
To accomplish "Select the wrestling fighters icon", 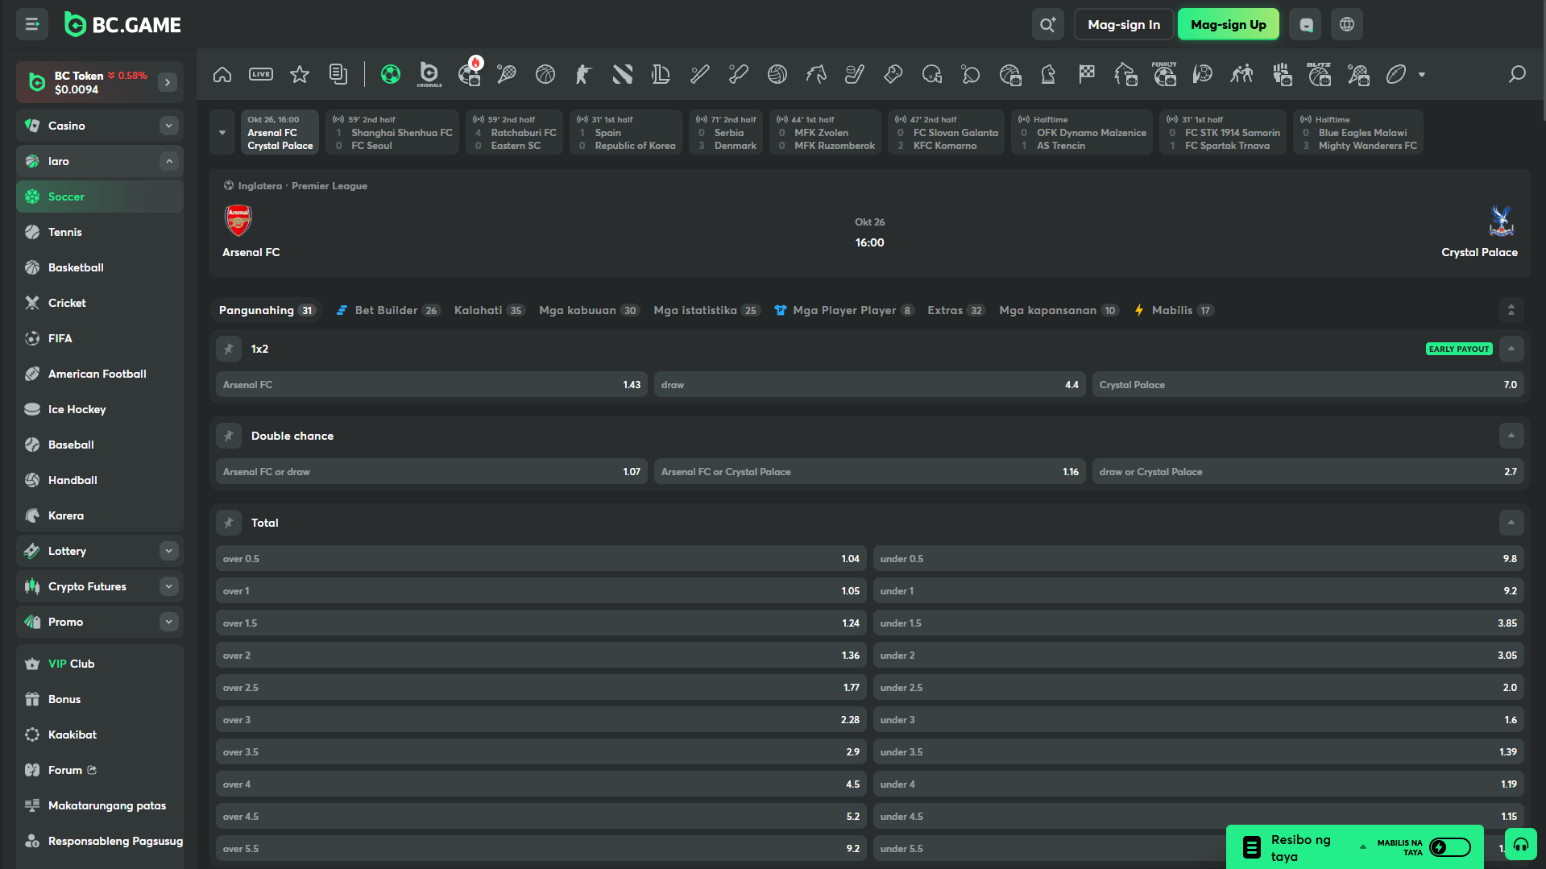I will pyautogui.click(x=1241, y=75).
